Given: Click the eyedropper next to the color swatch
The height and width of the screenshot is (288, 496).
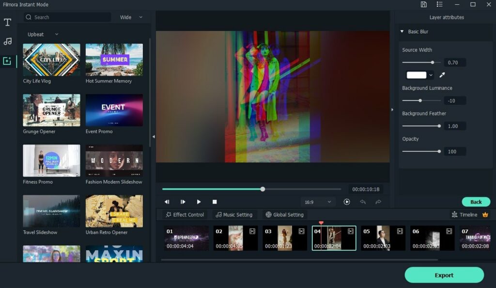Looking at the screenshot, I should coord(441,75).
